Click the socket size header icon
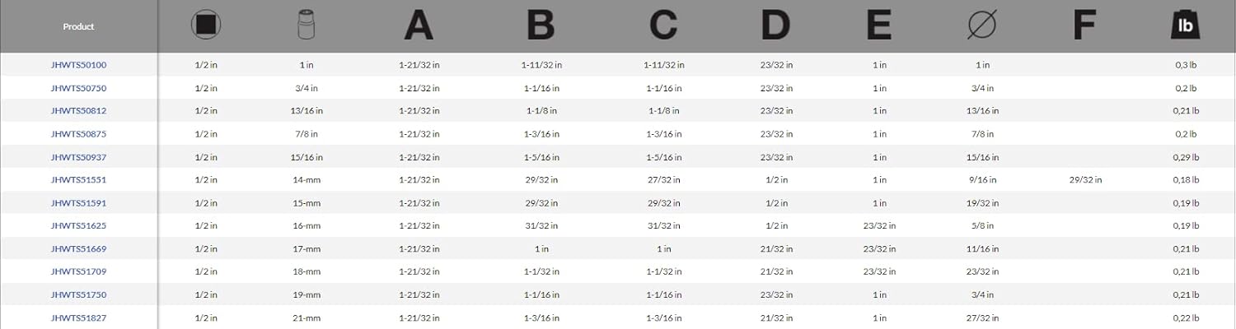The height and width of the screenshot is (329, 1236). (306, 26)
